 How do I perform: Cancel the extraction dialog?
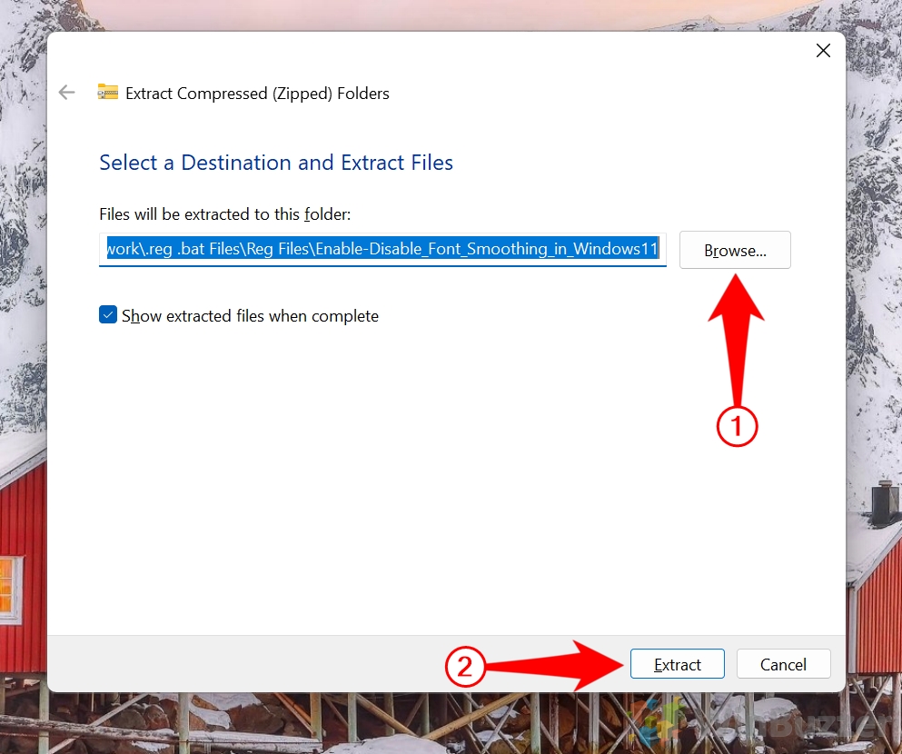[x=783, y=664]
